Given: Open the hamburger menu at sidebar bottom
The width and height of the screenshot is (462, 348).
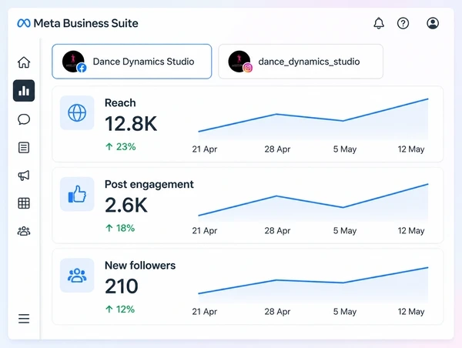Looking at the screenshot, I should click(x=24, y=319).
